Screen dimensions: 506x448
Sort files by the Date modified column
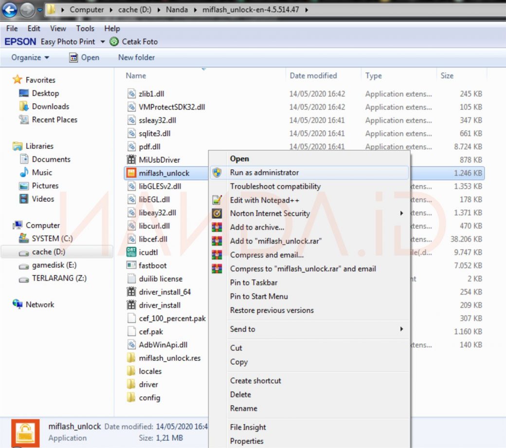pos(313,75)
